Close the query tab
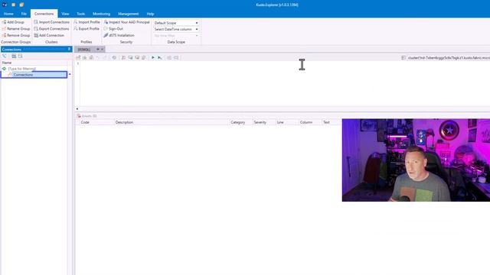The width and height of the screenshot is (490, 275). point(102,49)
